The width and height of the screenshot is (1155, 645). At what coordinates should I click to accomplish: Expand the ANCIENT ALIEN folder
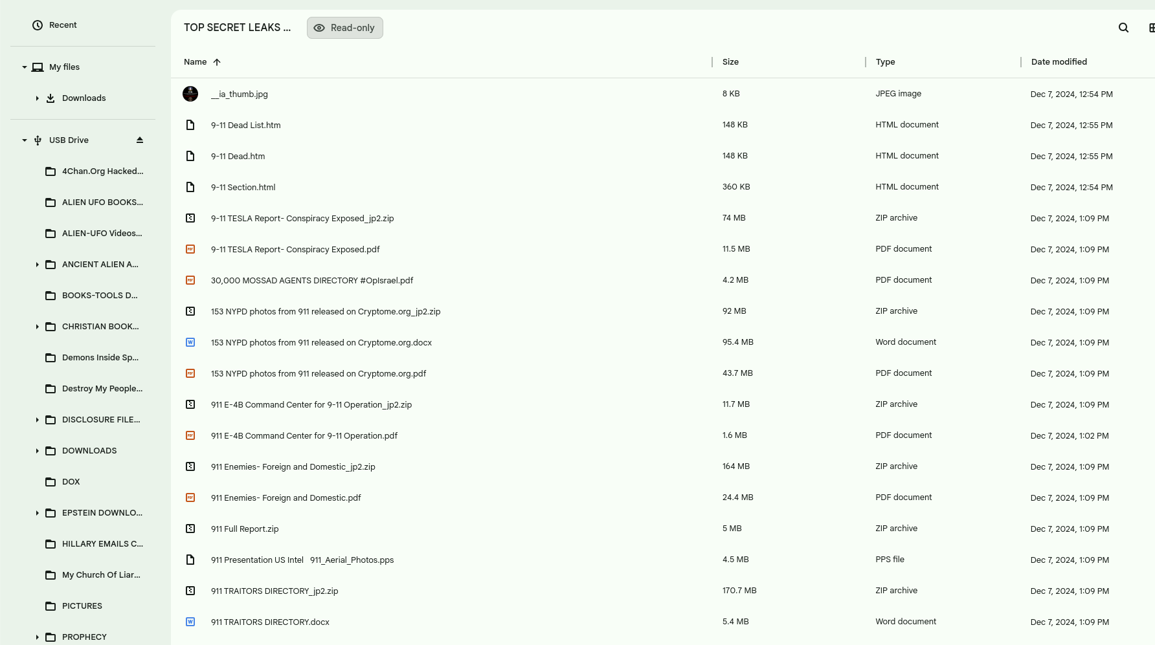pos(37,265)
